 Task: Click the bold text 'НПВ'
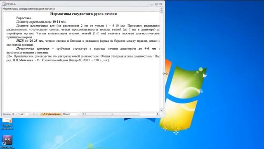[20, 41]
